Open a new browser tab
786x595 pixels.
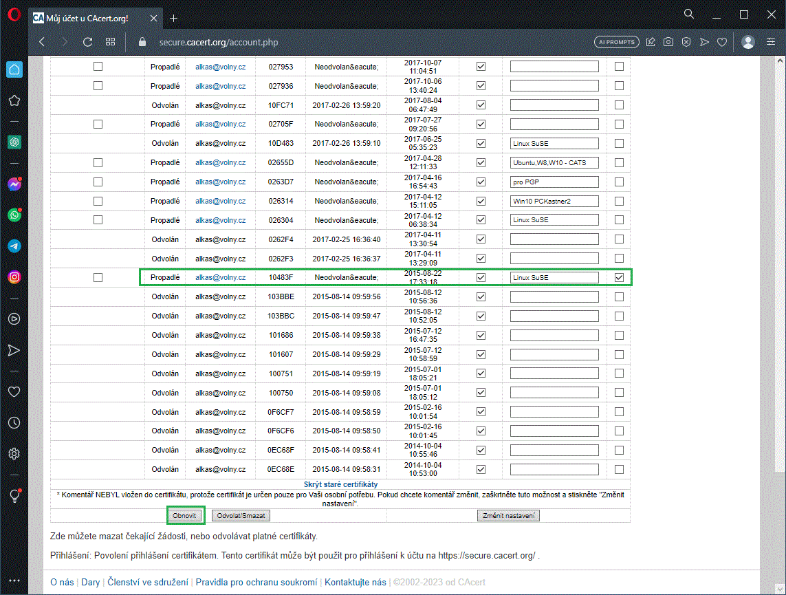point(174,18)
